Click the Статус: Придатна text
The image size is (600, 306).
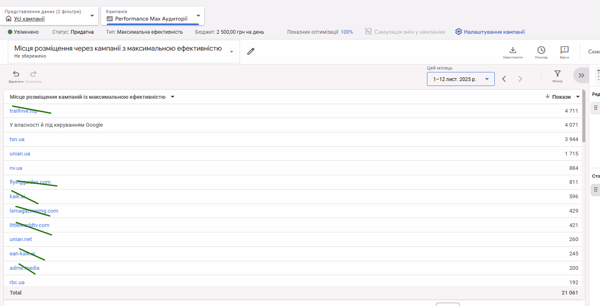tap(73, 32)
